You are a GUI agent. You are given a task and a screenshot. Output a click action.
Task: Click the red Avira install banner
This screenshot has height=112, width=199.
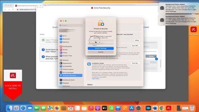pyautogui.click(x=13, y=85)
